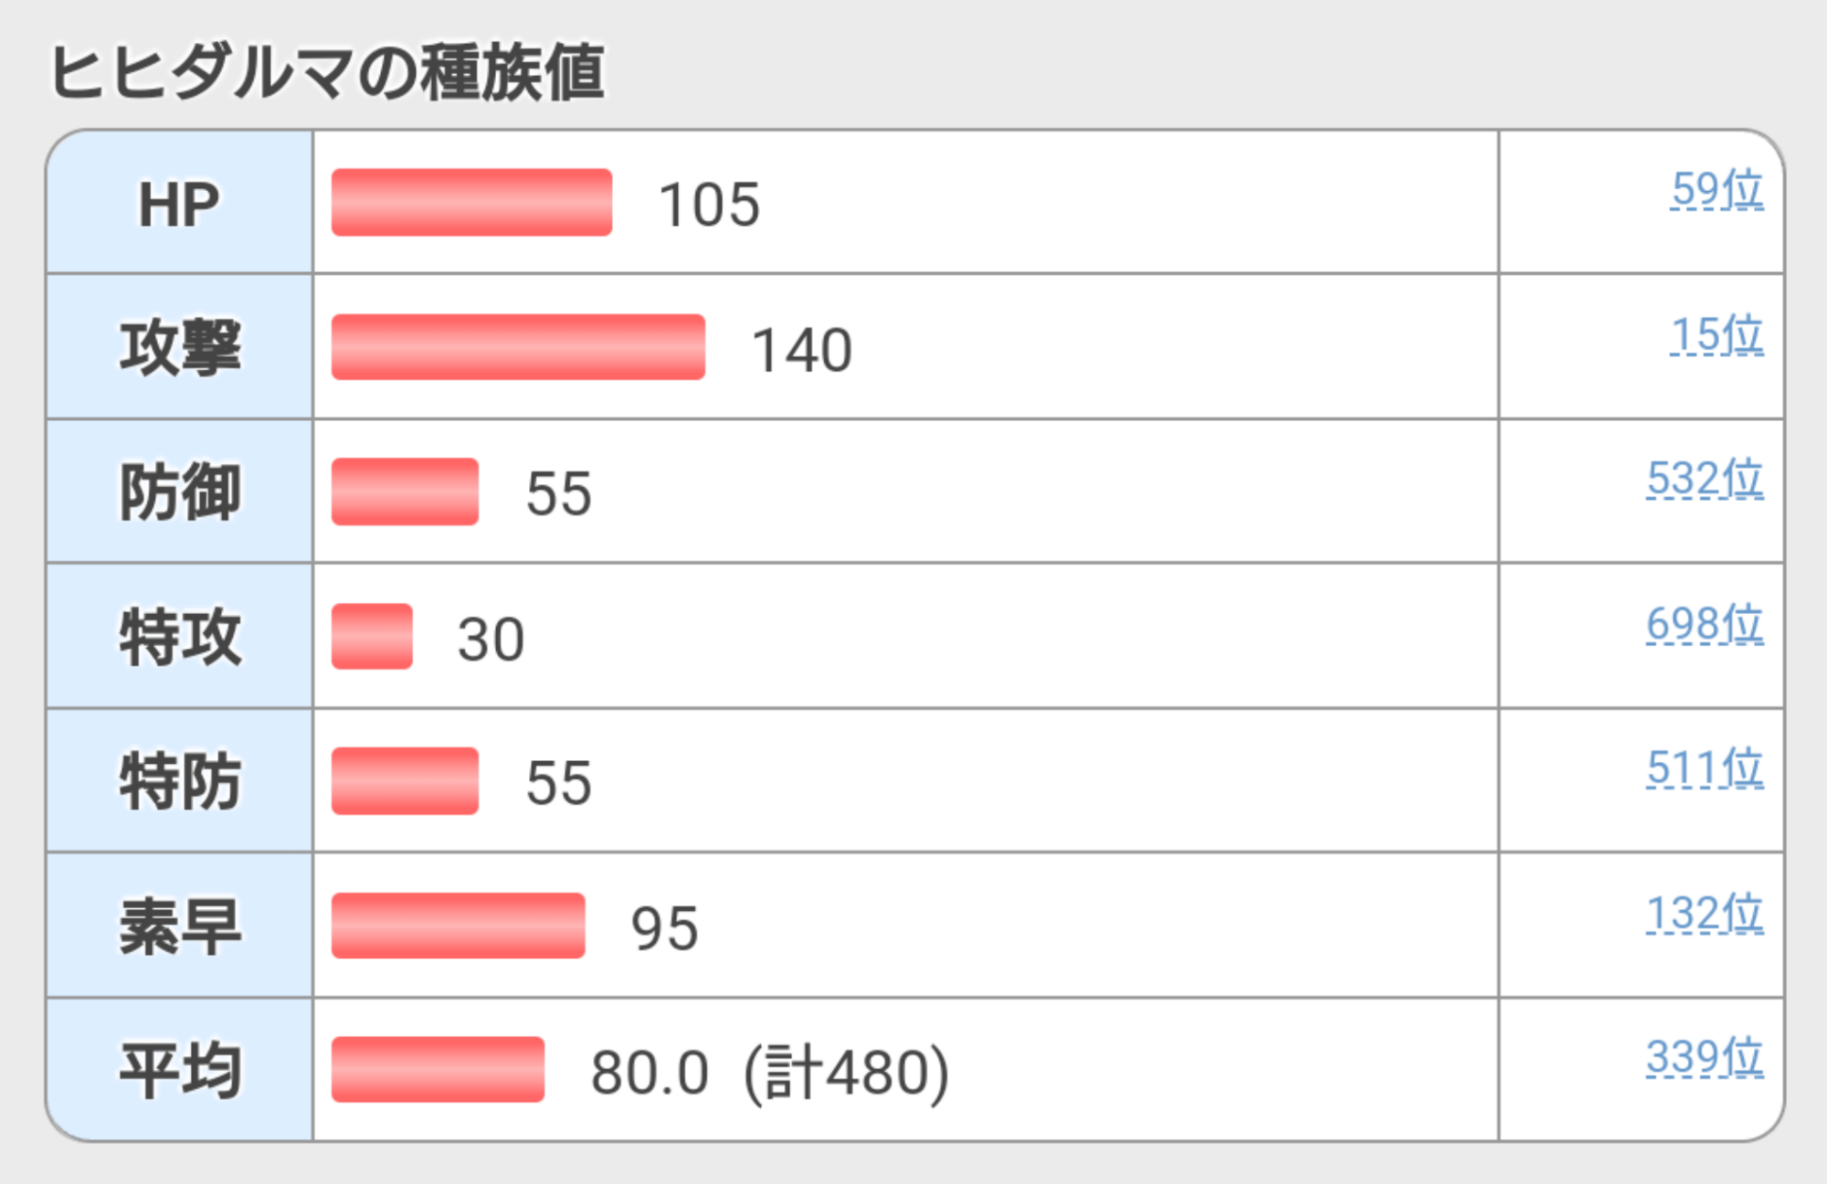Click the red 防御 stat bar
The height and width of the screenshot is (1184, 1827).
tap(405, 492)
